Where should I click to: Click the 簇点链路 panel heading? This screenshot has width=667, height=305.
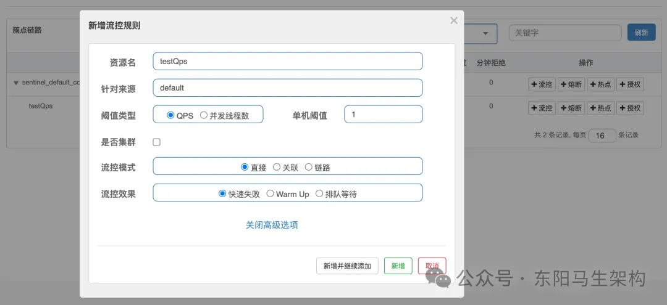(x=27, y=30)
